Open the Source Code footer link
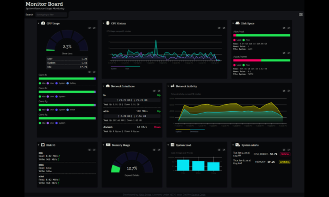This screenshot has width=329, height=197. tap(198, 195)
